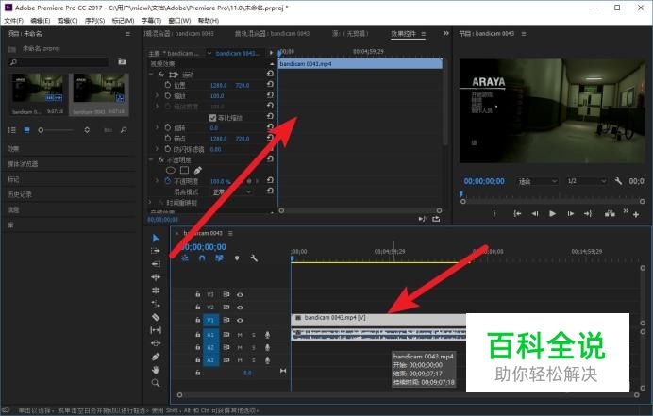Image resolution: width=653 pixels, height=416 pixels.
Task: Toggle eye visibility of track V2
Action: click(240, 308)
